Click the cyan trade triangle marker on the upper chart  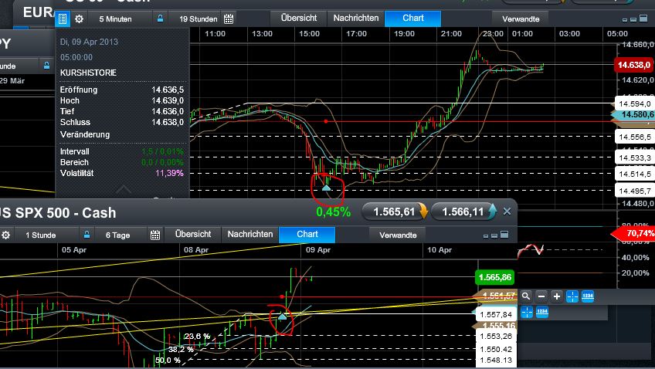point(326,188)
